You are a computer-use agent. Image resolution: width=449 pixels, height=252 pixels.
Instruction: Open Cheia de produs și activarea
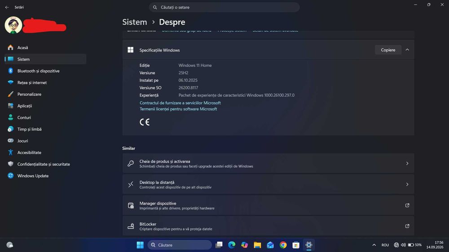(x=269, y=163)
